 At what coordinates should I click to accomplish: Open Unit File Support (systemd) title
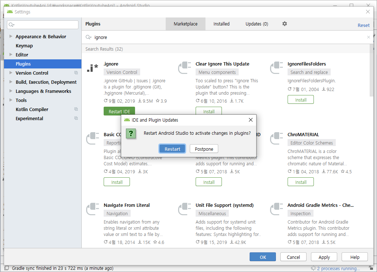pyautogui.click(x=224, y=205)
